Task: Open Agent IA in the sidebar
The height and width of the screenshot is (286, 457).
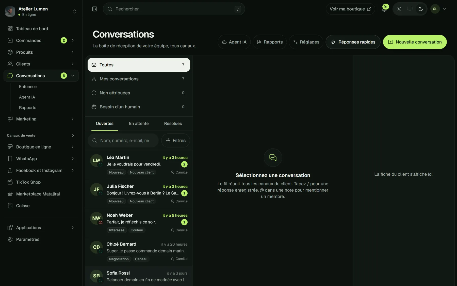Action: (x=27, y=97)
